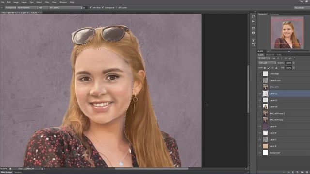Enable All Layers checkbox in options bar
This screenshot has width=310, height=174.
116,8
